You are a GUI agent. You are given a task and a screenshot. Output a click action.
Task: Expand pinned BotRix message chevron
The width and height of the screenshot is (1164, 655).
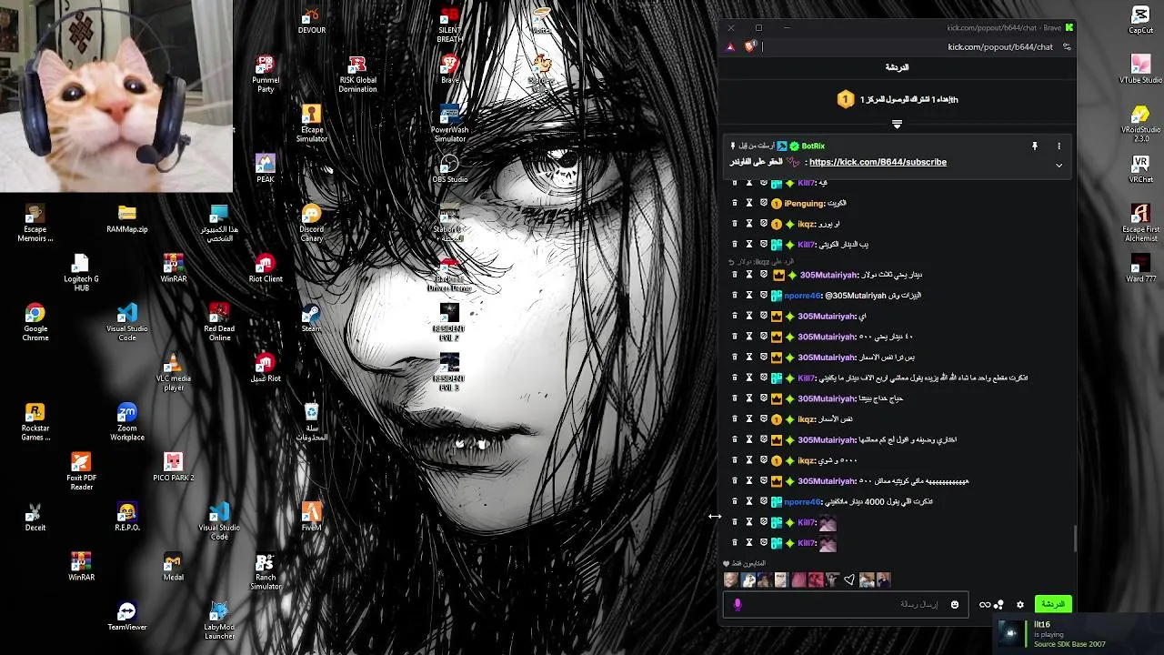(1059, 166)
